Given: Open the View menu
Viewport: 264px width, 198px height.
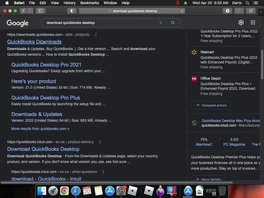Looking at the screenshot, I should click(55, 3).
